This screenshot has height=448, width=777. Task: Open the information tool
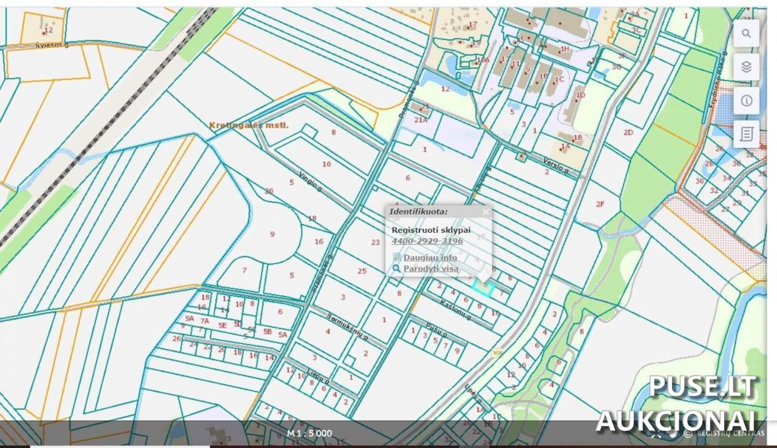tap(746, 100)
